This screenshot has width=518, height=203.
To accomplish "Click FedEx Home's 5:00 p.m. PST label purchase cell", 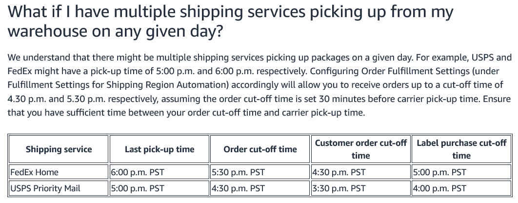I will click(461, 172).
